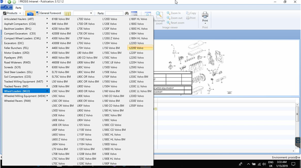Choose L350F Volvo wheel loader
This screenshot has height=168, width=301.
coord(137,106)
